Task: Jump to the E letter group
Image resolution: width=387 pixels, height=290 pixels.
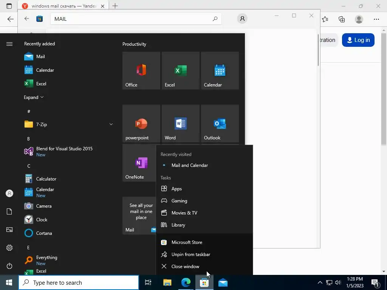Action: [x=28, y=247]
